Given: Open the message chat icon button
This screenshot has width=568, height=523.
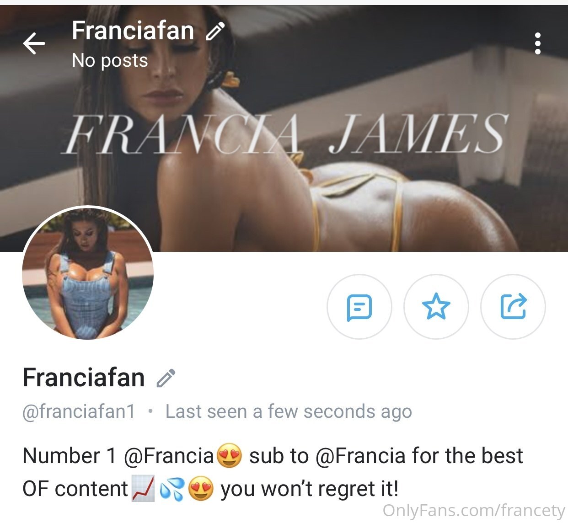Looking at the screenshot, I should pyautogui.click(x=359, y=307).
